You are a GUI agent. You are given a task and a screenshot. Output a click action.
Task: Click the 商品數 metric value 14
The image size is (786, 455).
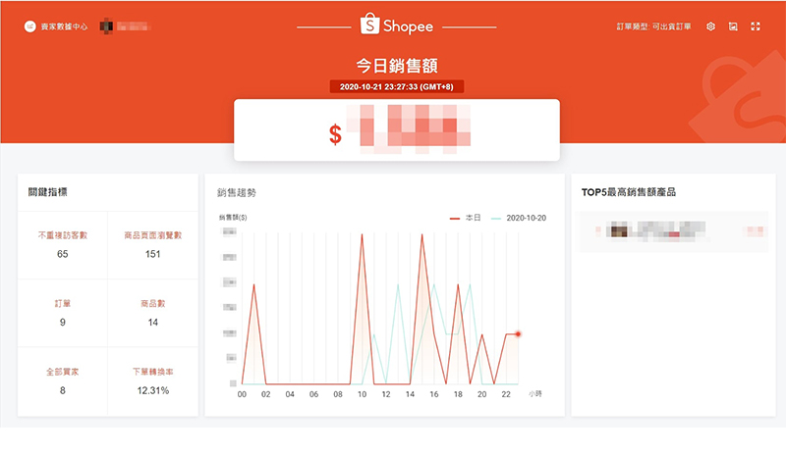click(153, 323)
